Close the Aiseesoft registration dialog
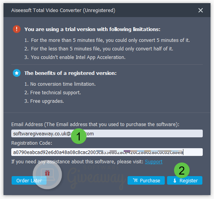Screen dimensions: 214x199 [x=200, y=10]
